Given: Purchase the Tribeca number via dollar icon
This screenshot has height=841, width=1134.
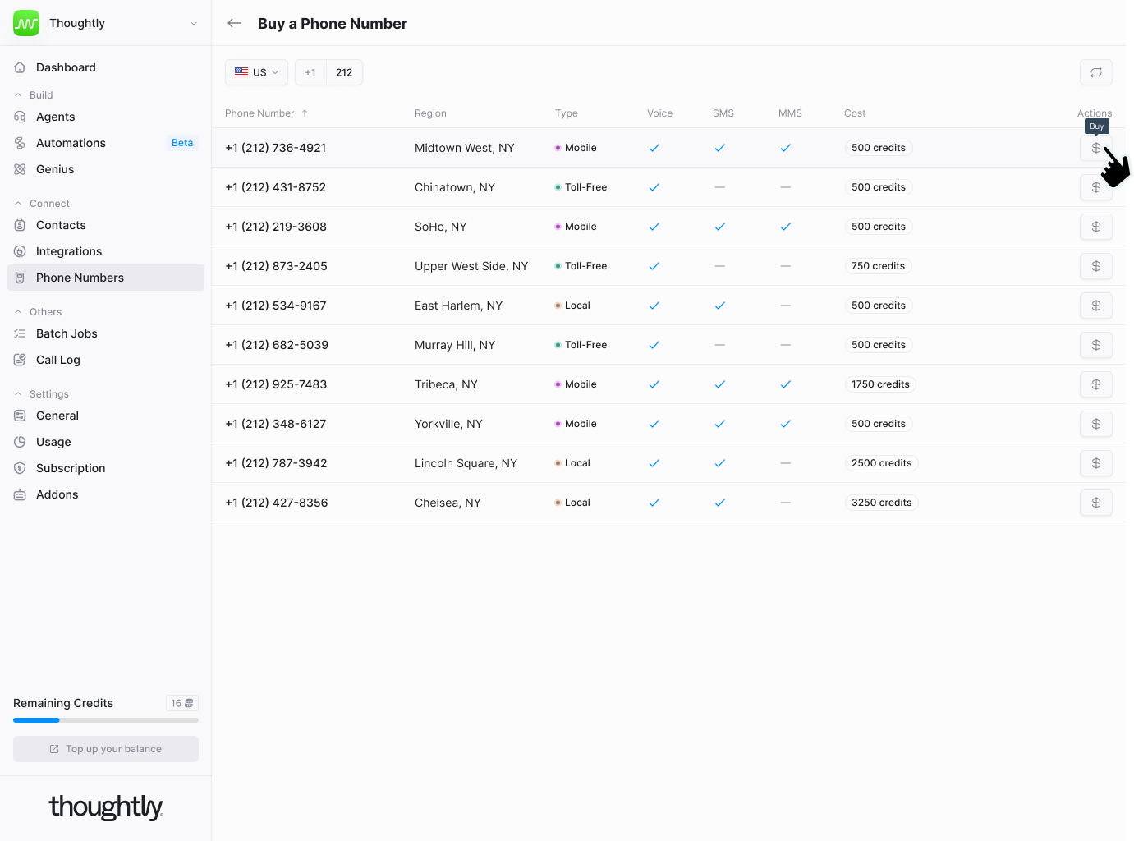Looking at the screenshot, I should [1095, 384].
